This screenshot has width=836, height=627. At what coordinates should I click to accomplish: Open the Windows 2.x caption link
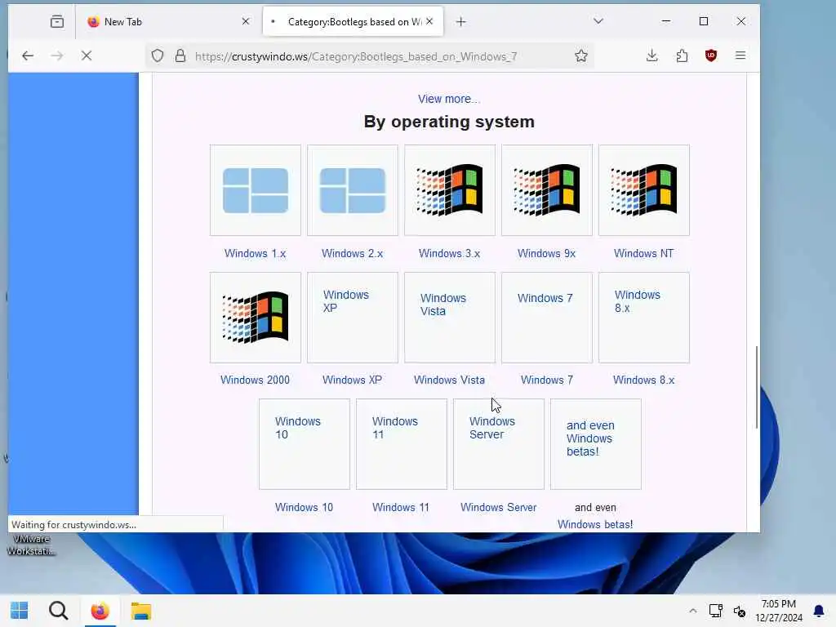click(353, 253)
